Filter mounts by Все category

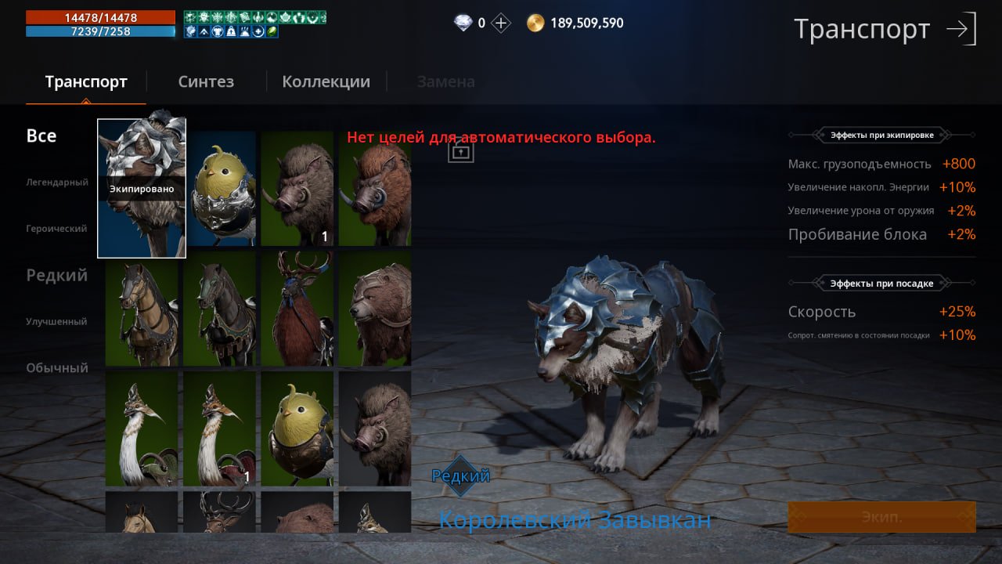pyautogui.click(x=41, y=136)
